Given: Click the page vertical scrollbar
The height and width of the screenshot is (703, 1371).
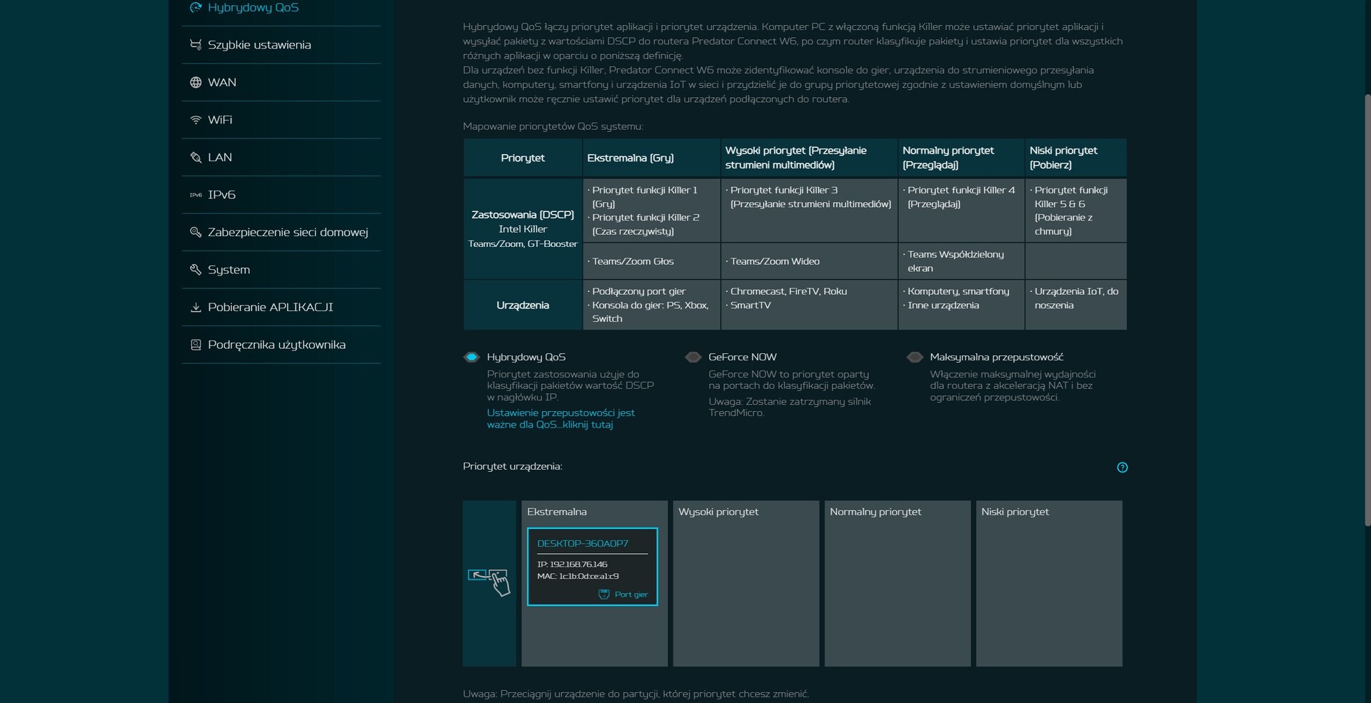Looking at the screenshot, I should tap(1367, 310).
